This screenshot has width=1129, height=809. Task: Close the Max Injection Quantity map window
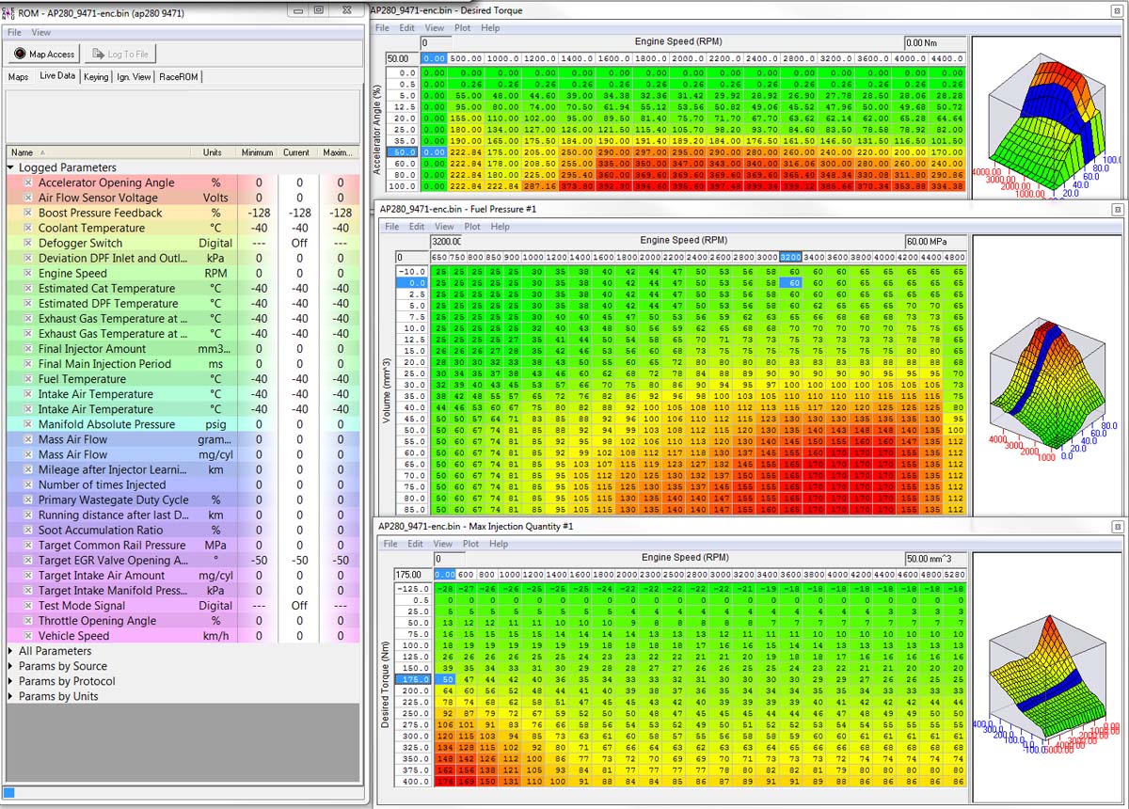(x=1117, y=527)
